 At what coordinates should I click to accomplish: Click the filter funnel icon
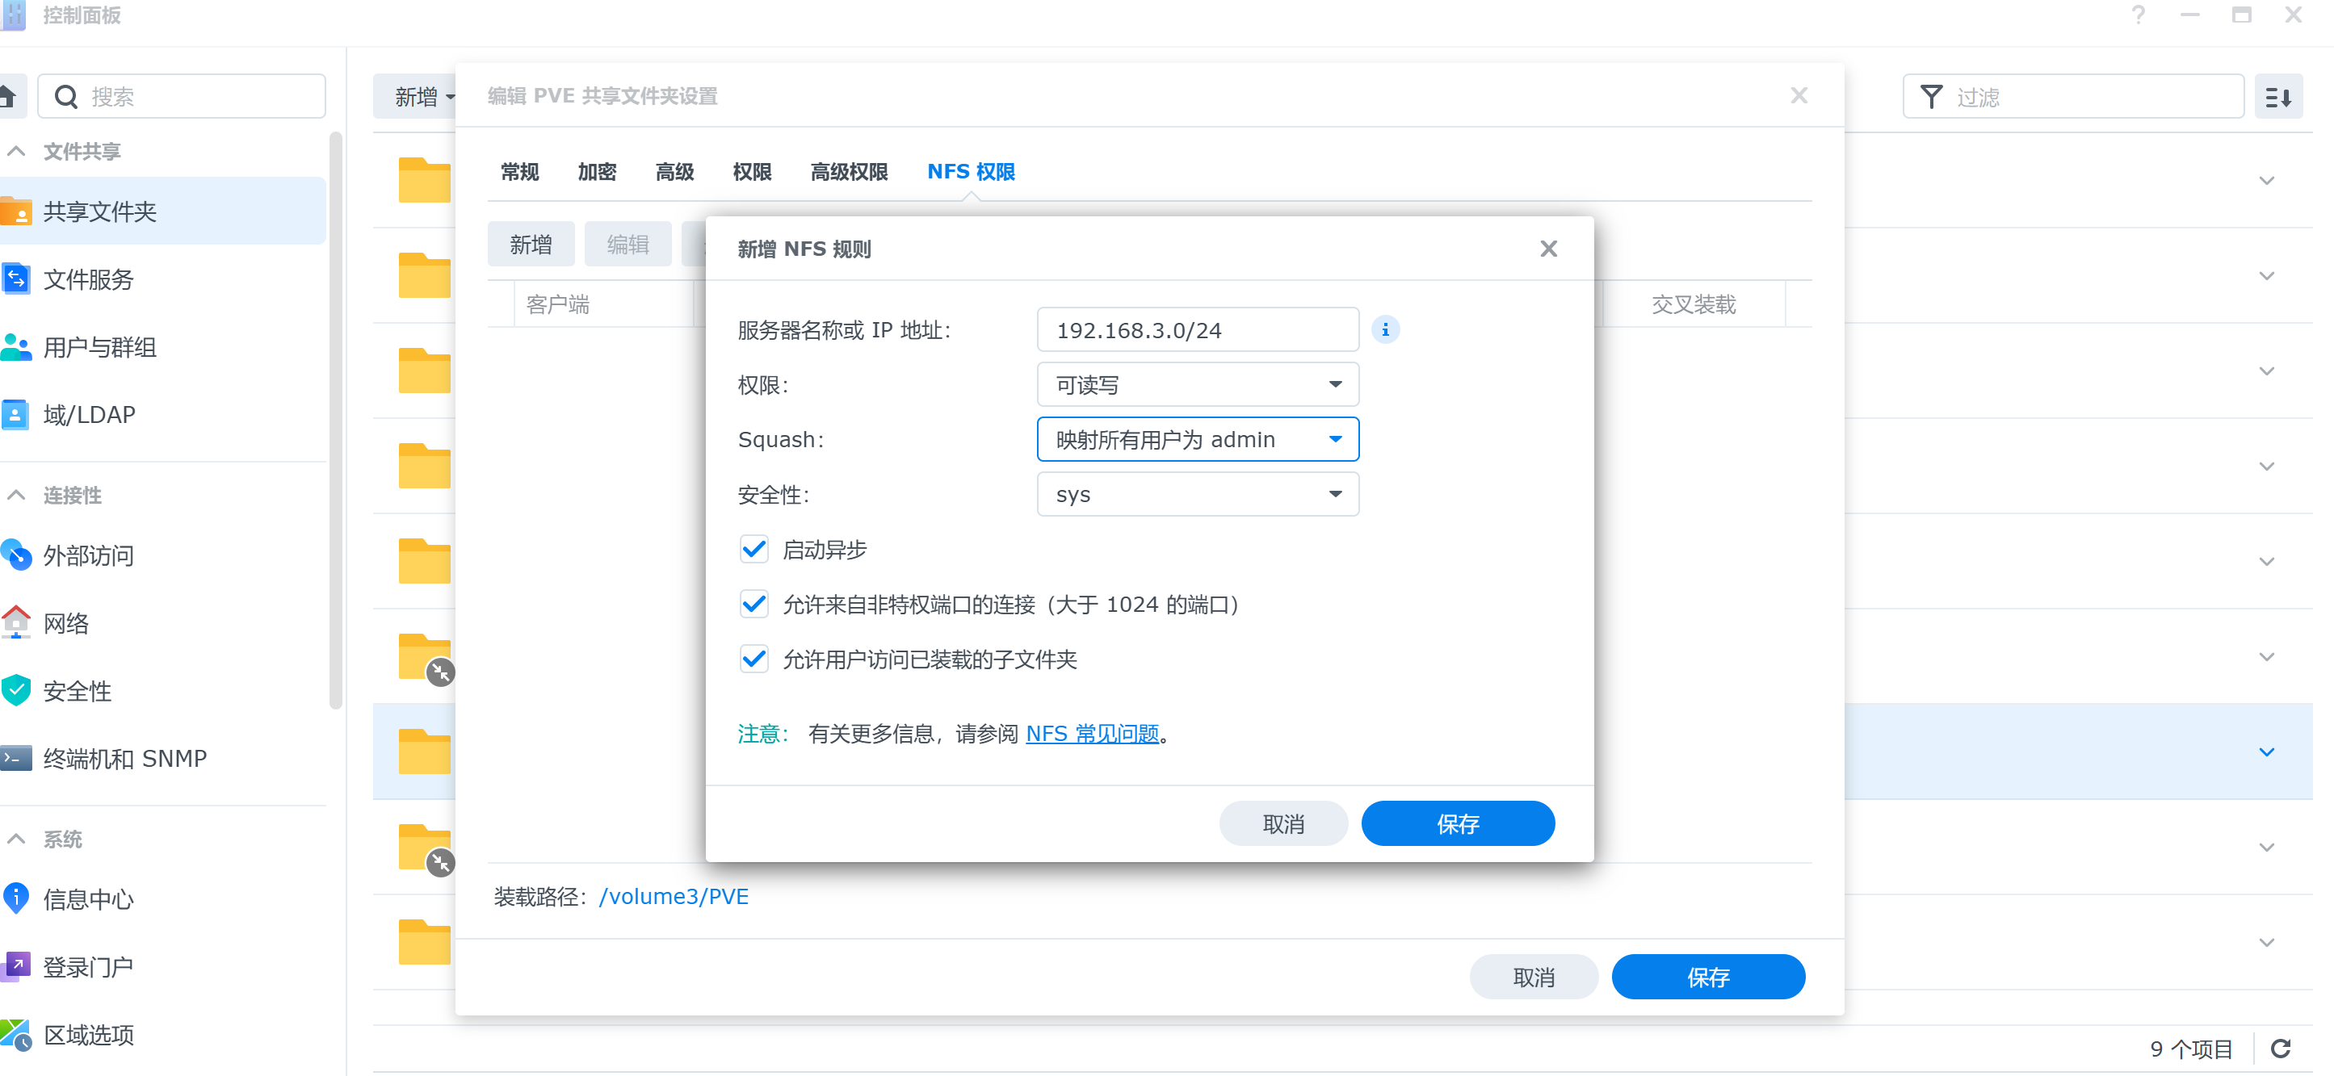(1931, 96)
